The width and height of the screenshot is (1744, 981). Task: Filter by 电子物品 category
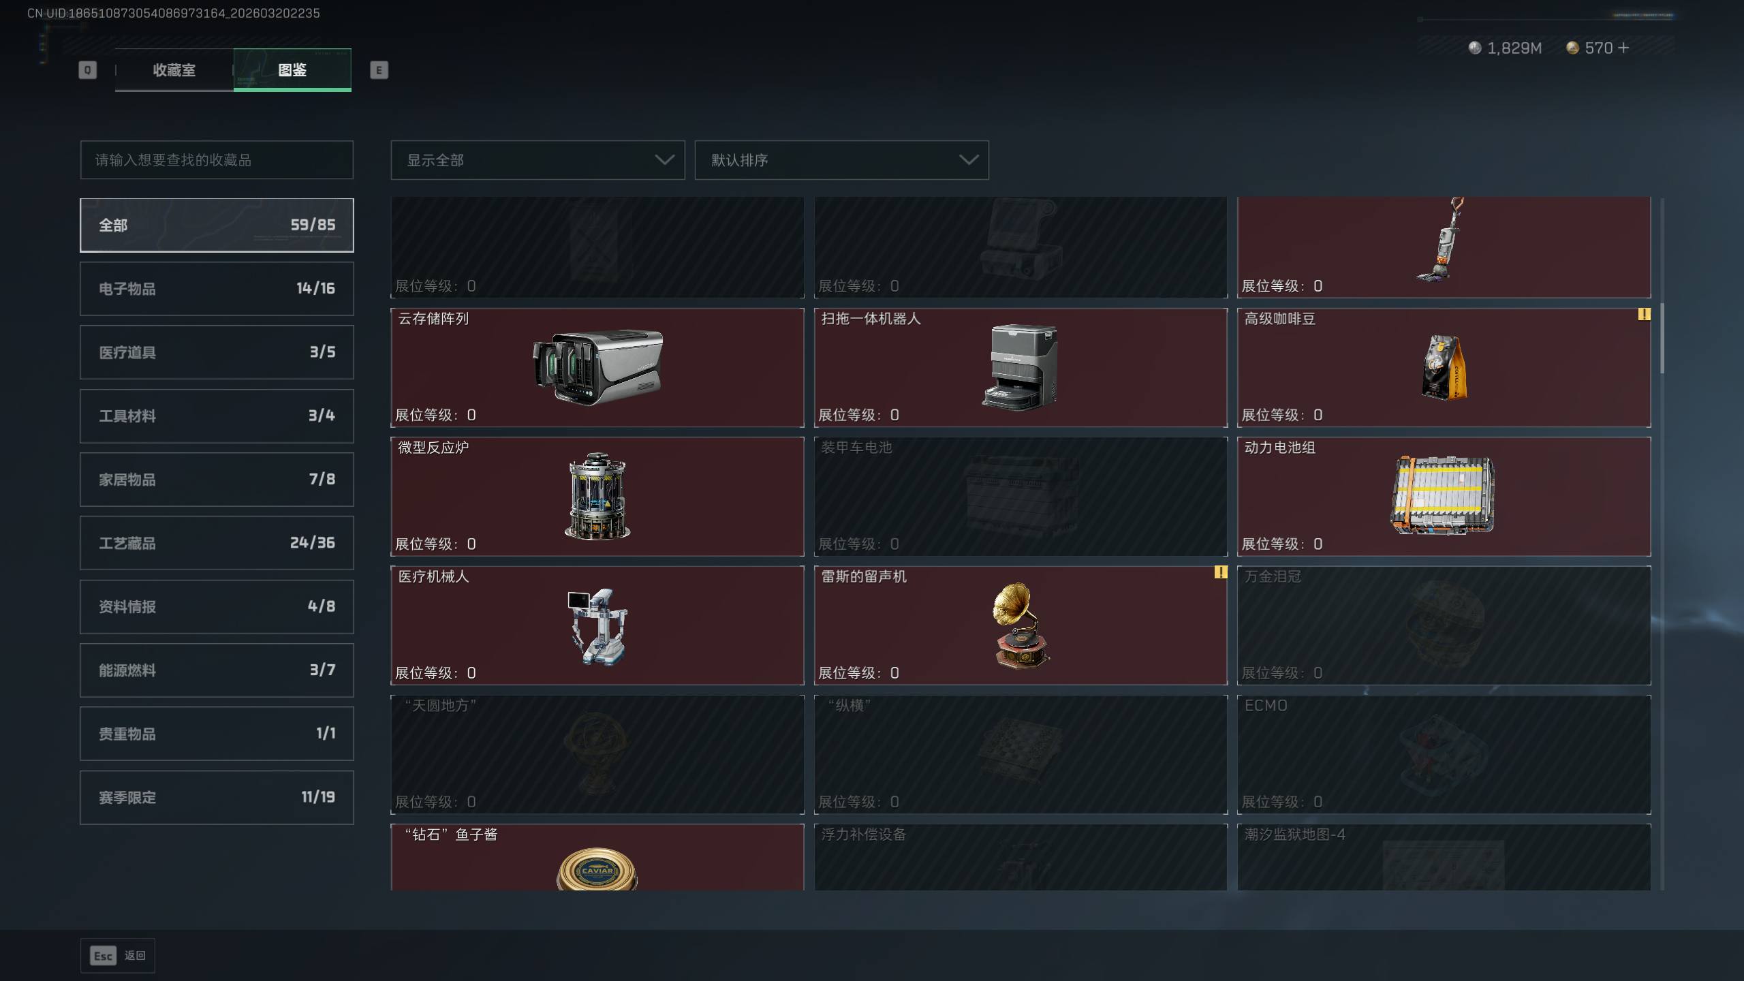click(217, 288)
